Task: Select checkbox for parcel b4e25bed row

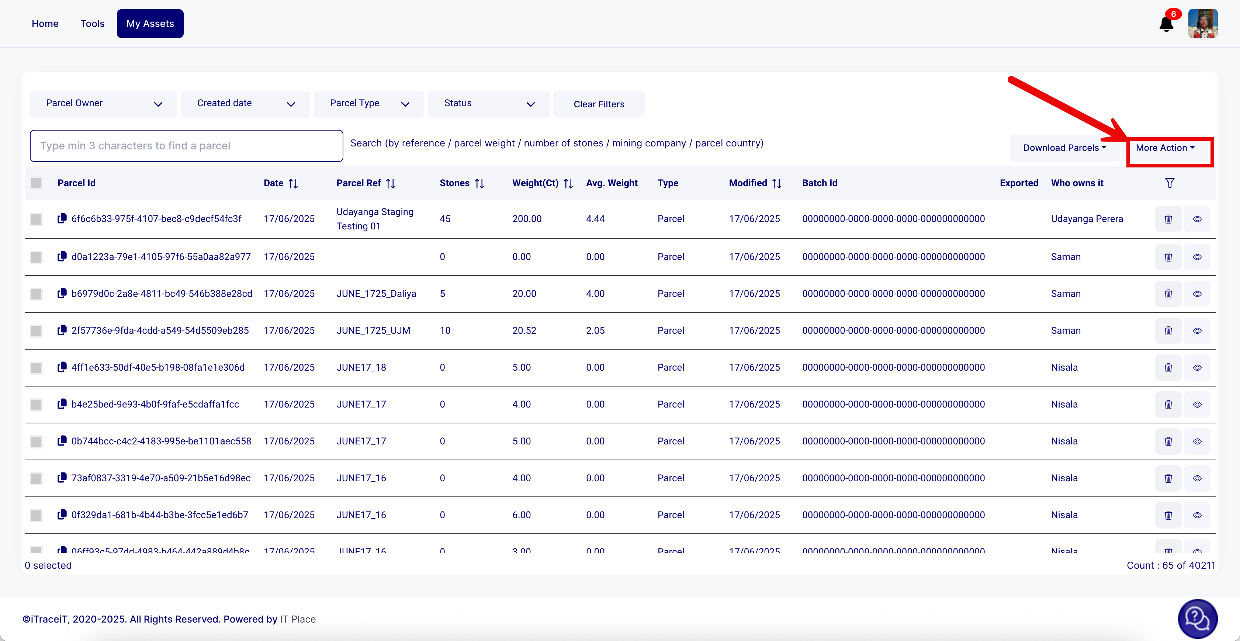Action: (36, 404)
